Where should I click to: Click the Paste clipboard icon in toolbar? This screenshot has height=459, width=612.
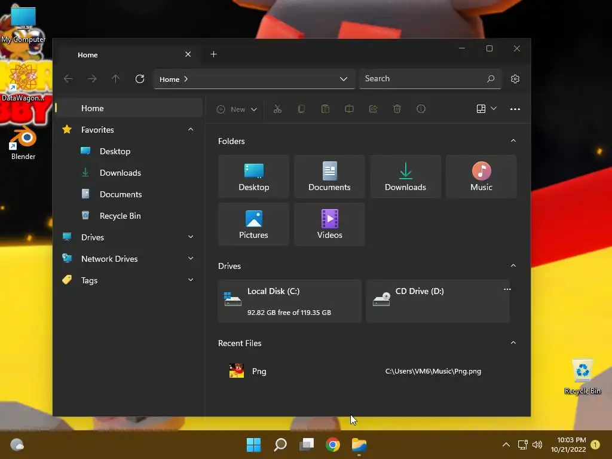click(x=325, y=109)
